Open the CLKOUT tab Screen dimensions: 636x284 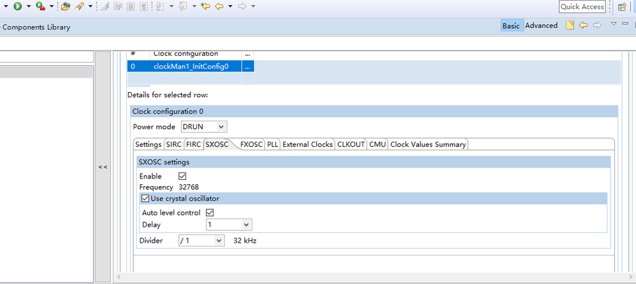(351, 144)
